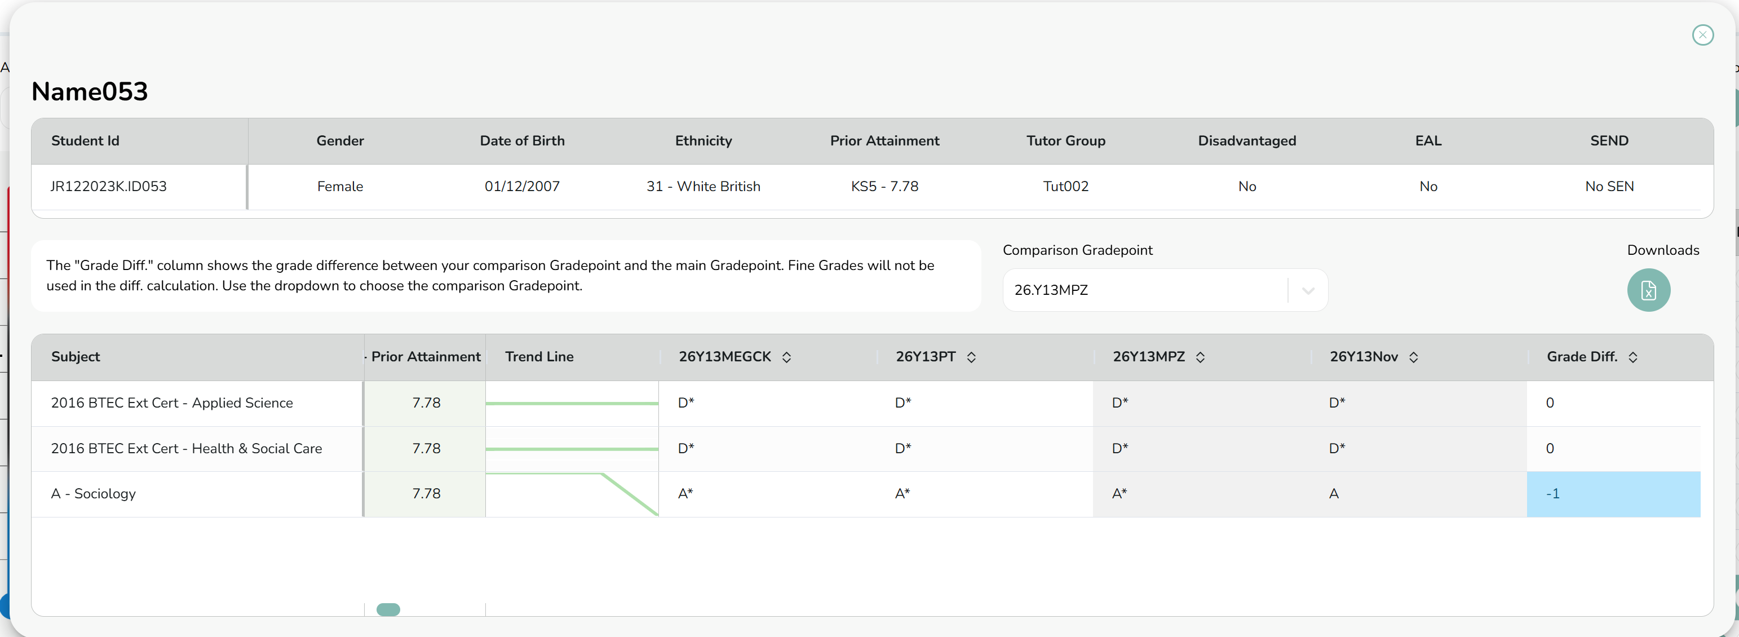1739x637 pixels.
Task: Click the Health & Social Care trend line
Action: (572, 449)
